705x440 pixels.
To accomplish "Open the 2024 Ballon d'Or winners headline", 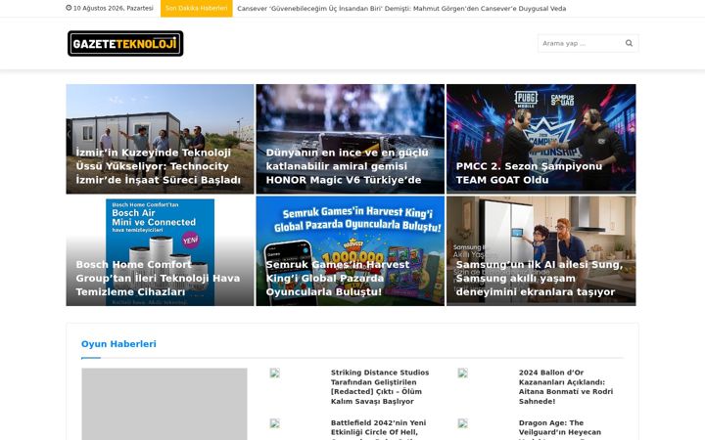I will tap(566, 386).
